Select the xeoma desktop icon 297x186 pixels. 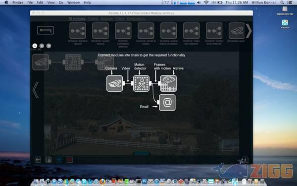285,24
